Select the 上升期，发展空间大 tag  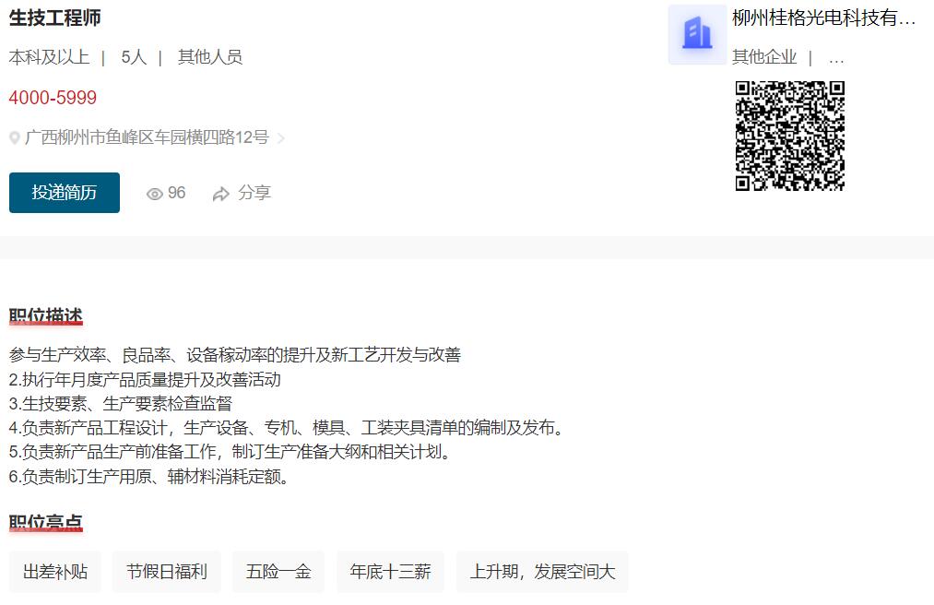542,572
